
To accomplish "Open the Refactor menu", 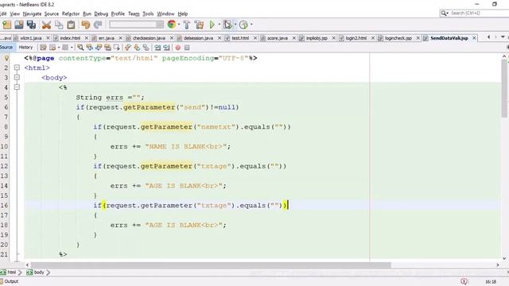I will [x=71, y=14].
